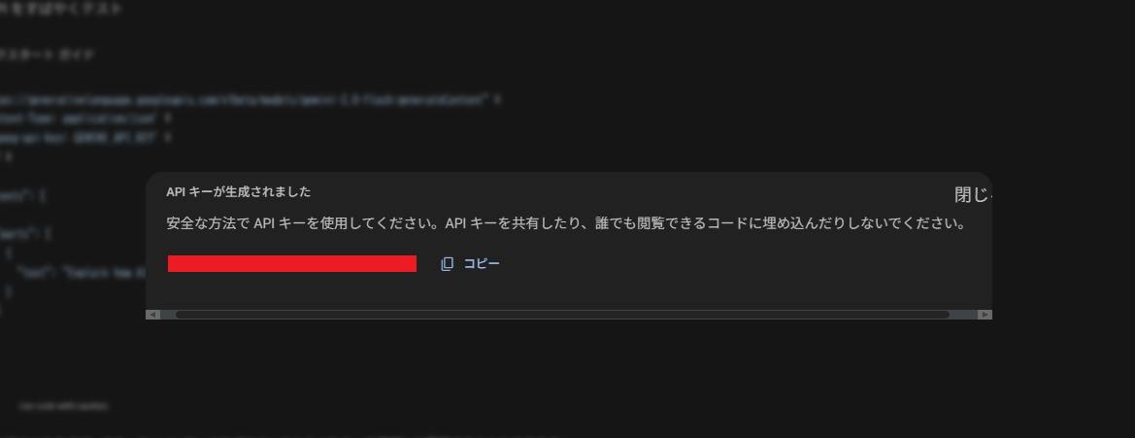The width and height of the screenshot is (1135, 438).
Task: Close the dialog using 閉じる
Action: [x=973, y=195]
